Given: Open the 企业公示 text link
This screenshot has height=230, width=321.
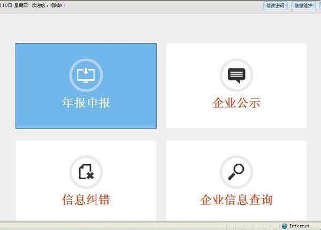Looking at the screenshot, I should [x=236, y=103].
